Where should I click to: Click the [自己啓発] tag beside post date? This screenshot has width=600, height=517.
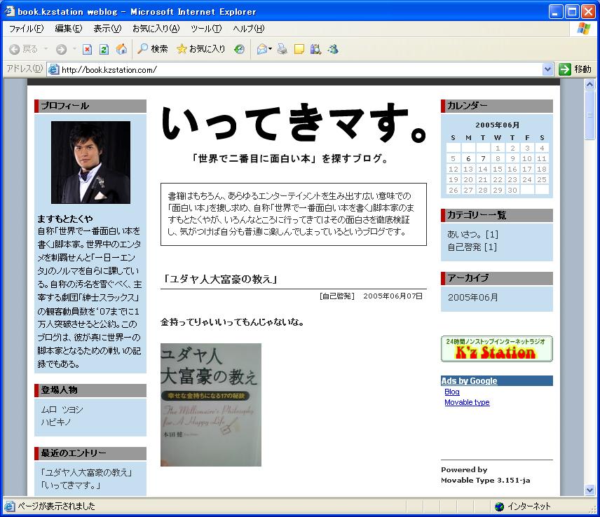337,296
